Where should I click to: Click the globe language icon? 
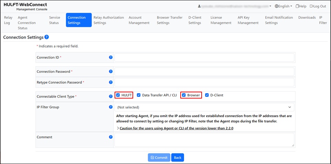[276, 6]
